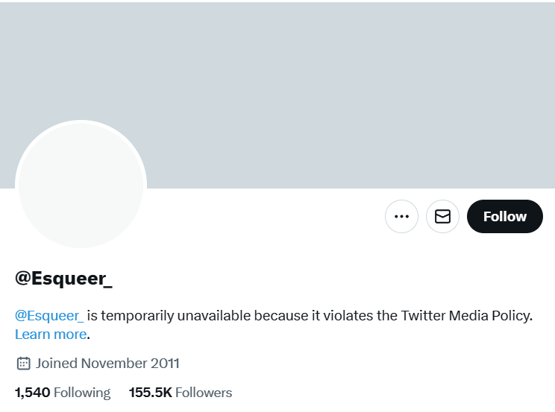Click the envelope message icon
Screen dimensions: 555x412
pos(442,217)
